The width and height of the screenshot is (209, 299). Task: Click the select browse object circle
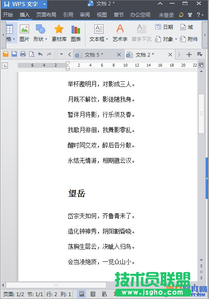click(201, 272)
